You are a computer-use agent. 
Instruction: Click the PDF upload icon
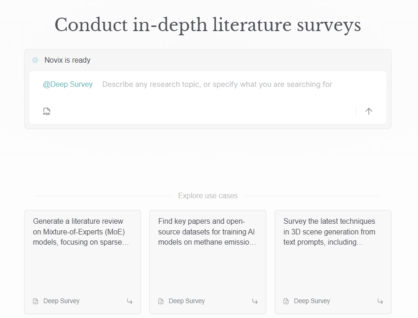tap(46, 111)
